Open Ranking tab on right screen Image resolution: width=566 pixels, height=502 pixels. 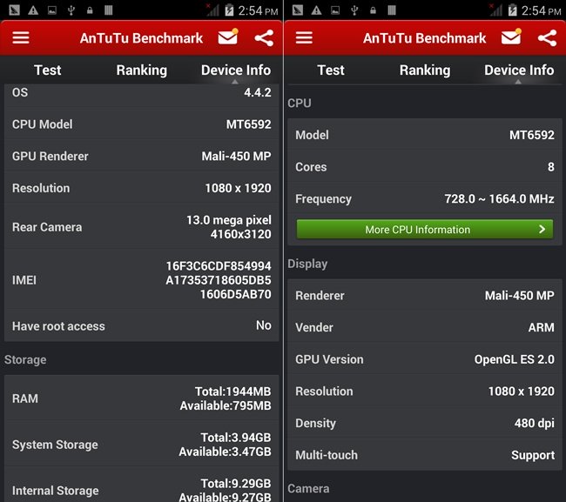(x=424, y=70)
